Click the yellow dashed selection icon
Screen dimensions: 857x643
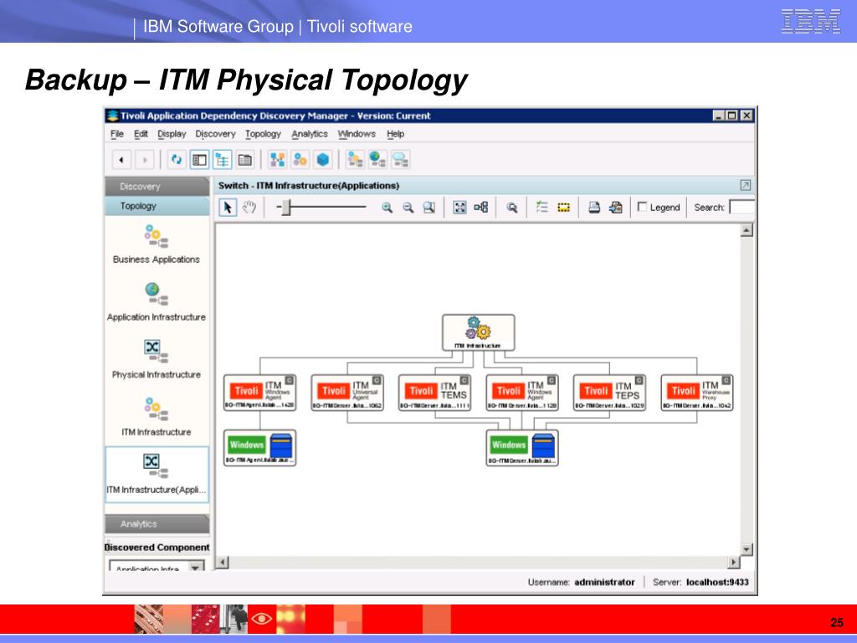[x=563, y=208]
